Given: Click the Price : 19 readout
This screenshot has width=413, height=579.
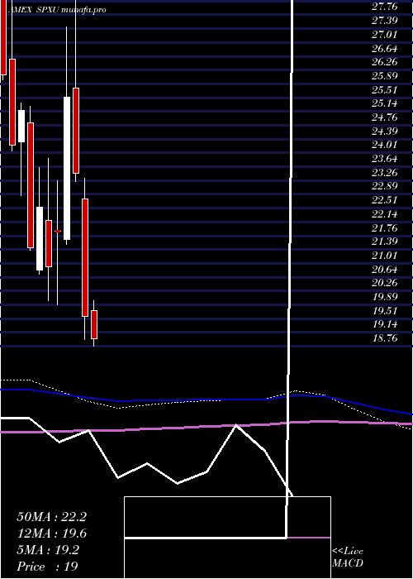Looking at the screenshot, I should coord(48,567).
